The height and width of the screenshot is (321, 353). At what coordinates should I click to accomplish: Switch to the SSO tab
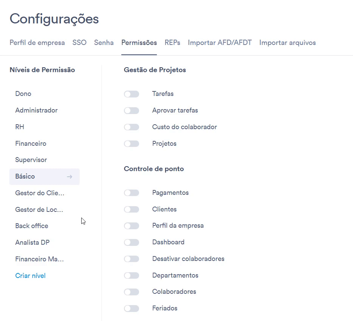point(79,43)
